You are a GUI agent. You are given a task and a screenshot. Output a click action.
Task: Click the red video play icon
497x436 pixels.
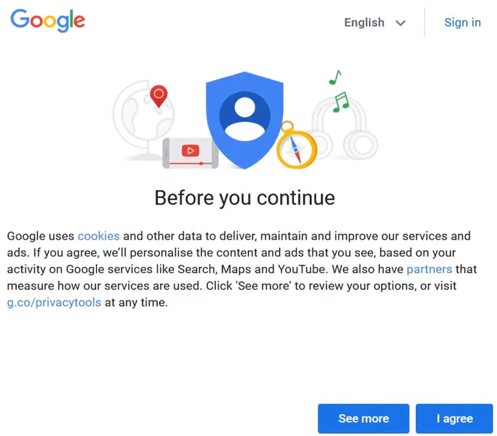tap(190, 151)
